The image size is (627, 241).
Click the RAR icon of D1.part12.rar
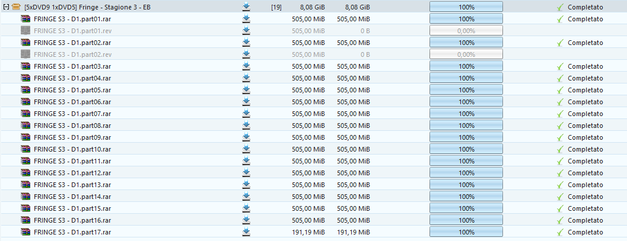click(26, 173)
